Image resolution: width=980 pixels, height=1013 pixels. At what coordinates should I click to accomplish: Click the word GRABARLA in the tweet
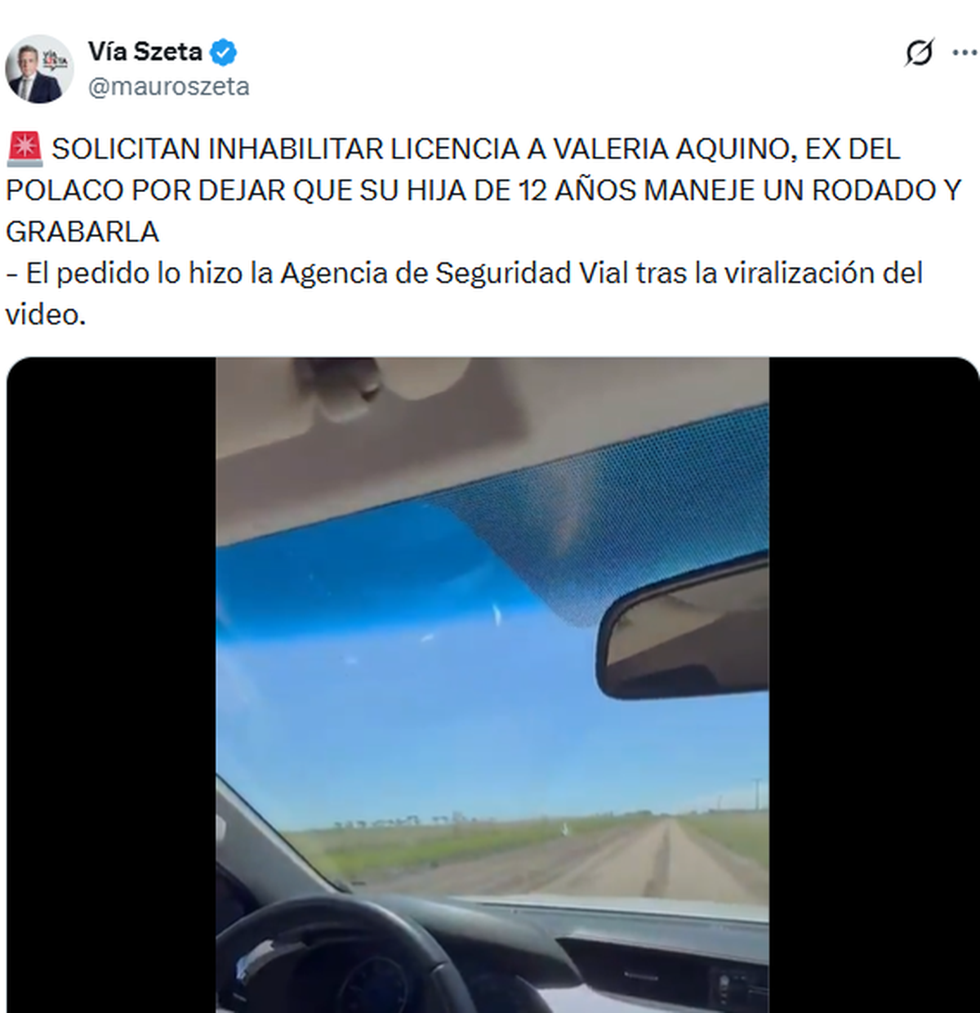pos(82,232)
